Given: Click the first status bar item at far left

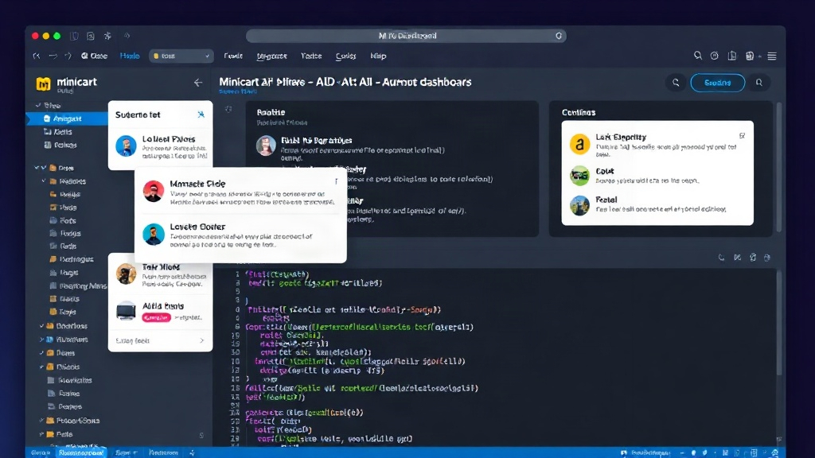Looking at the screenshot, I should [40, 452].
